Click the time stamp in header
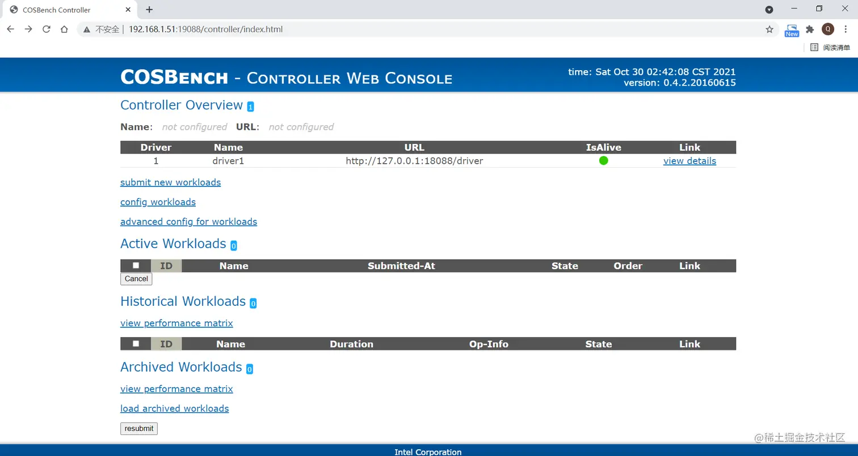Viewport: 858px width, 456px height. pos(652,72)
